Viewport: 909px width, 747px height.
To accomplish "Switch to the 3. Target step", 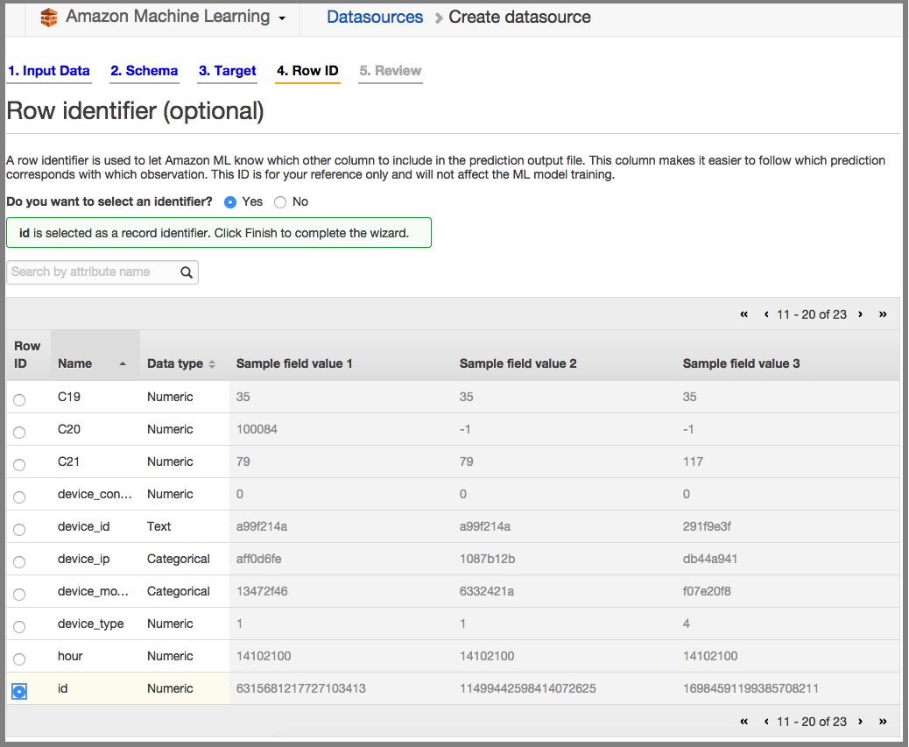I will pos(228,71).
